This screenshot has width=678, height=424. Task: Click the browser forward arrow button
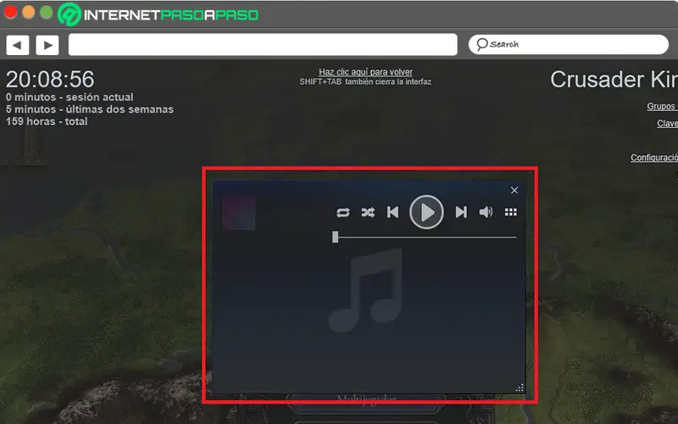pyautogui.click(x=47, y=45)
